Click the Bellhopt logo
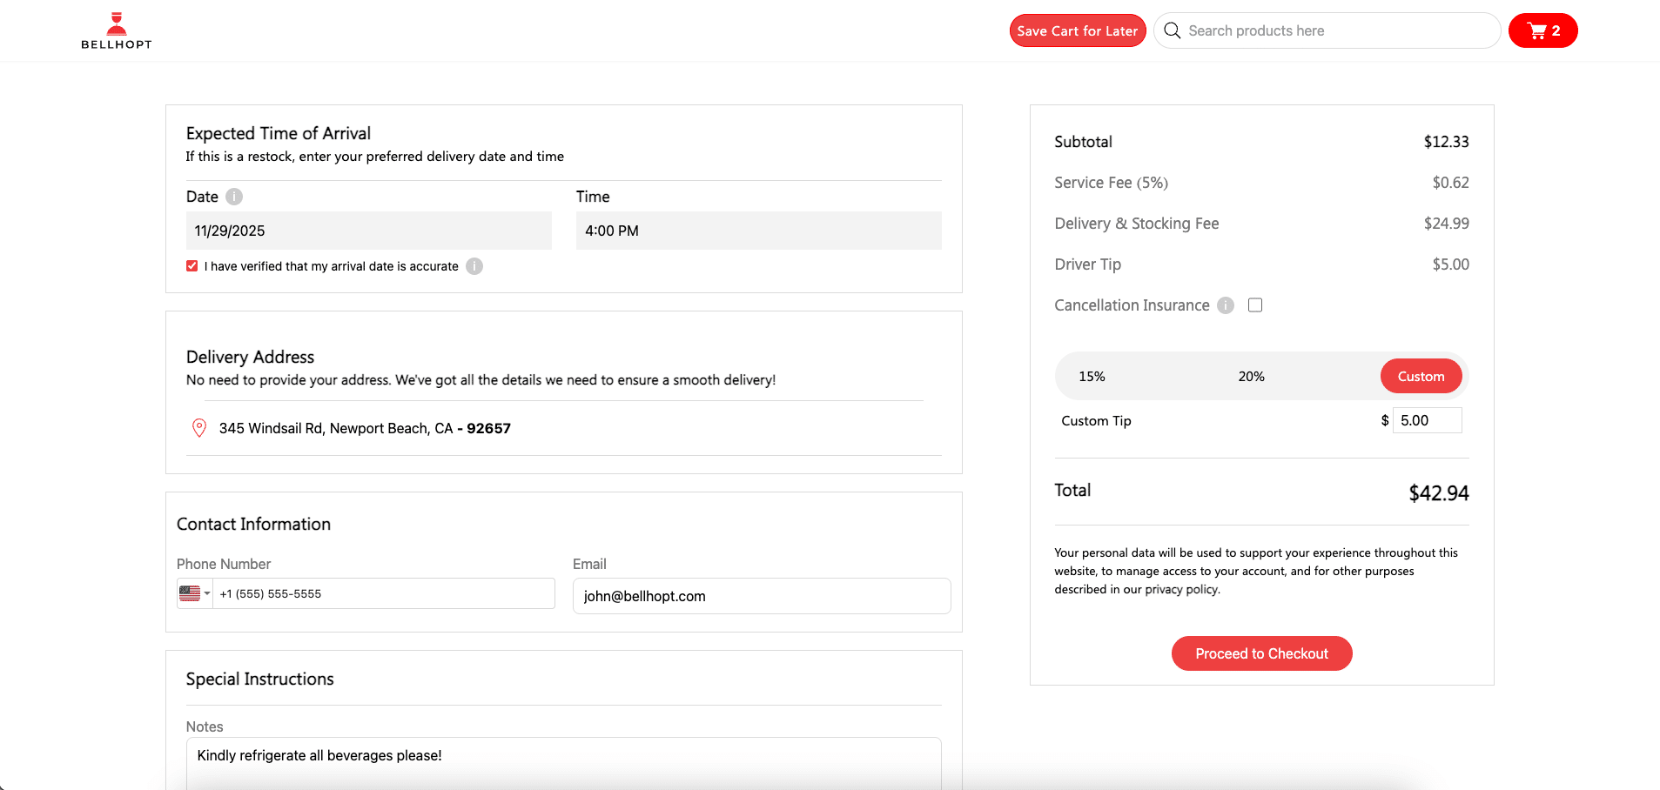The height and width of the screenshot is (790, 1660). pos(117,31)
